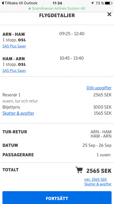
Task: Tap the Scandinavian Airlines System AB address bar
Action: [57, 8]
